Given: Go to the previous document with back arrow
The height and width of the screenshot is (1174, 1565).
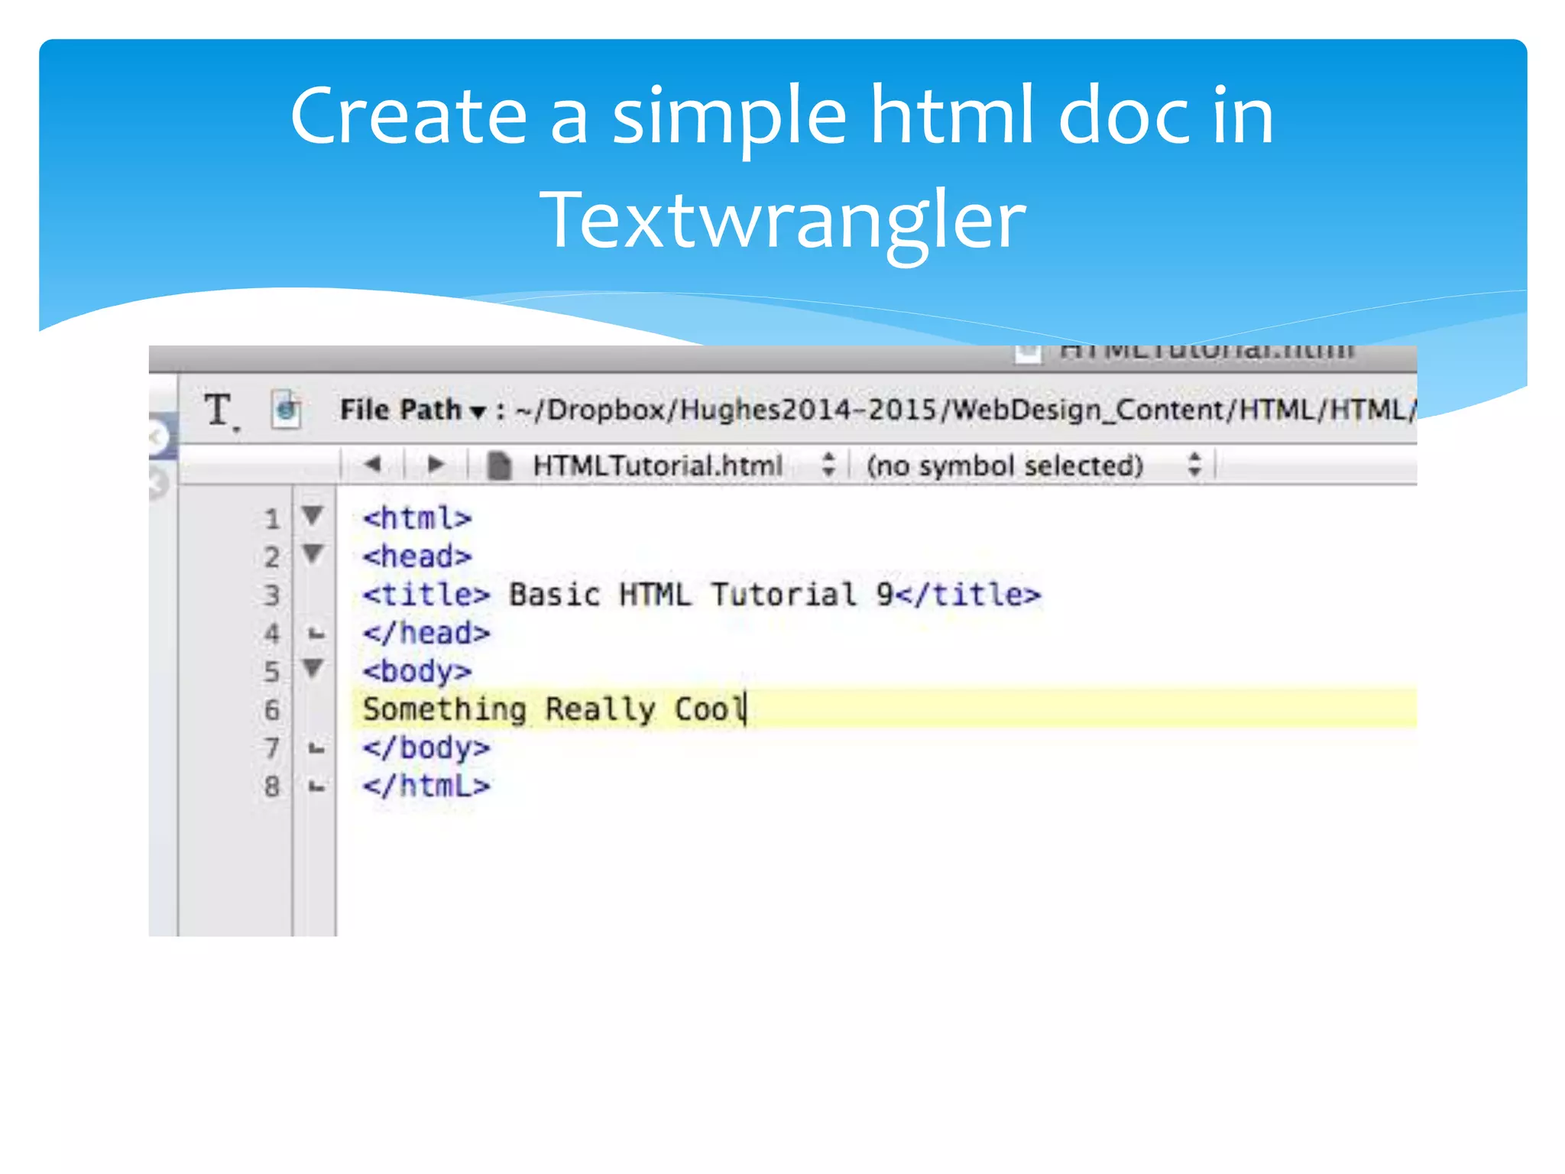Looking at the screenshot, I should point(372,464).
